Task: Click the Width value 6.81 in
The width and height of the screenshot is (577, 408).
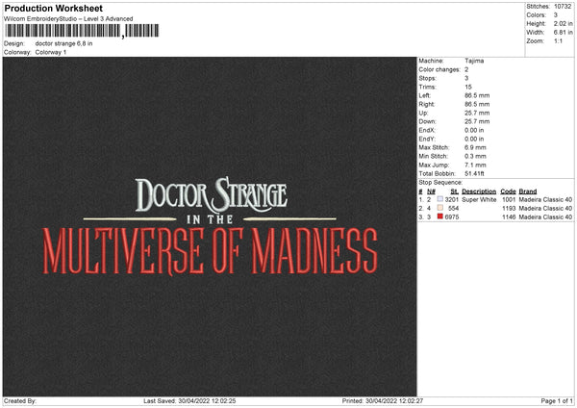Action: pyautogui.click(x=563, y=33)
